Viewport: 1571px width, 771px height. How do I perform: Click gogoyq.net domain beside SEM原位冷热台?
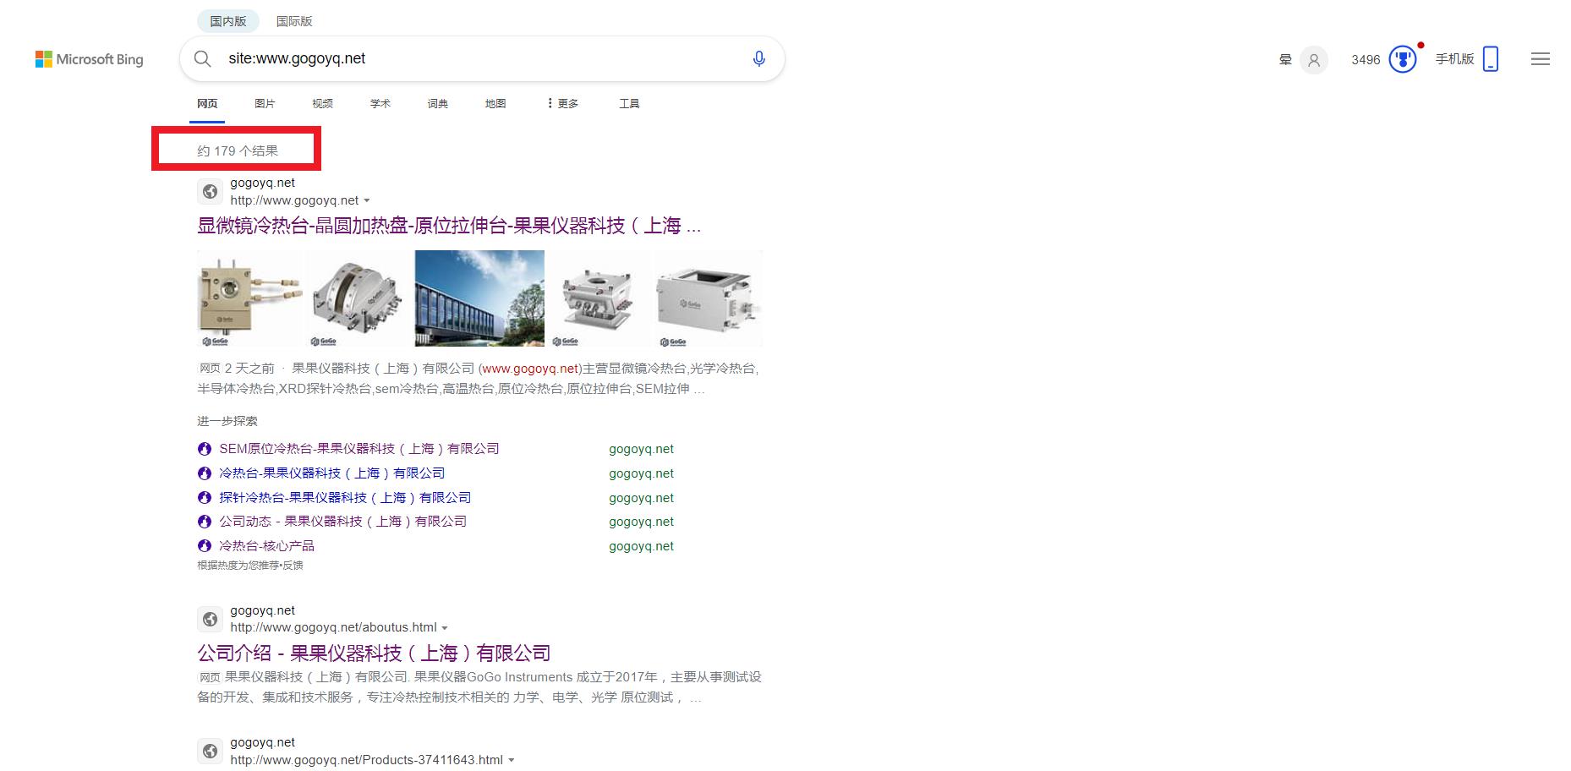(641, 449)
